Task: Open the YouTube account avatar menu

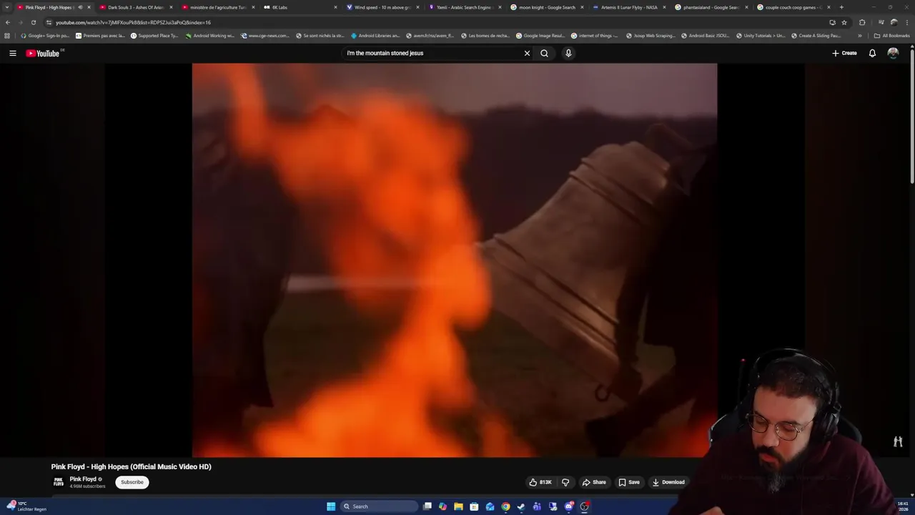Action: click(x=893, y=53)
